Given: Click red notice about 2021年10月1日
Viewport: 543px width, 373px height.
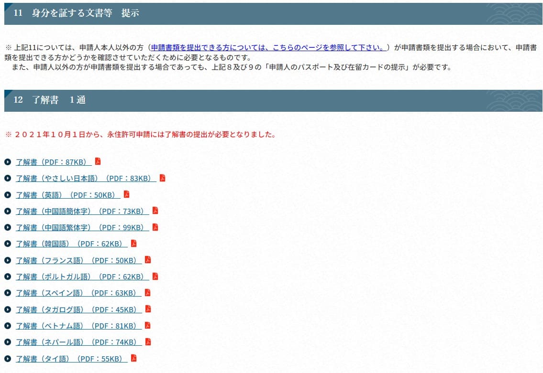Looking at the screenshot, I should (141, 135).
